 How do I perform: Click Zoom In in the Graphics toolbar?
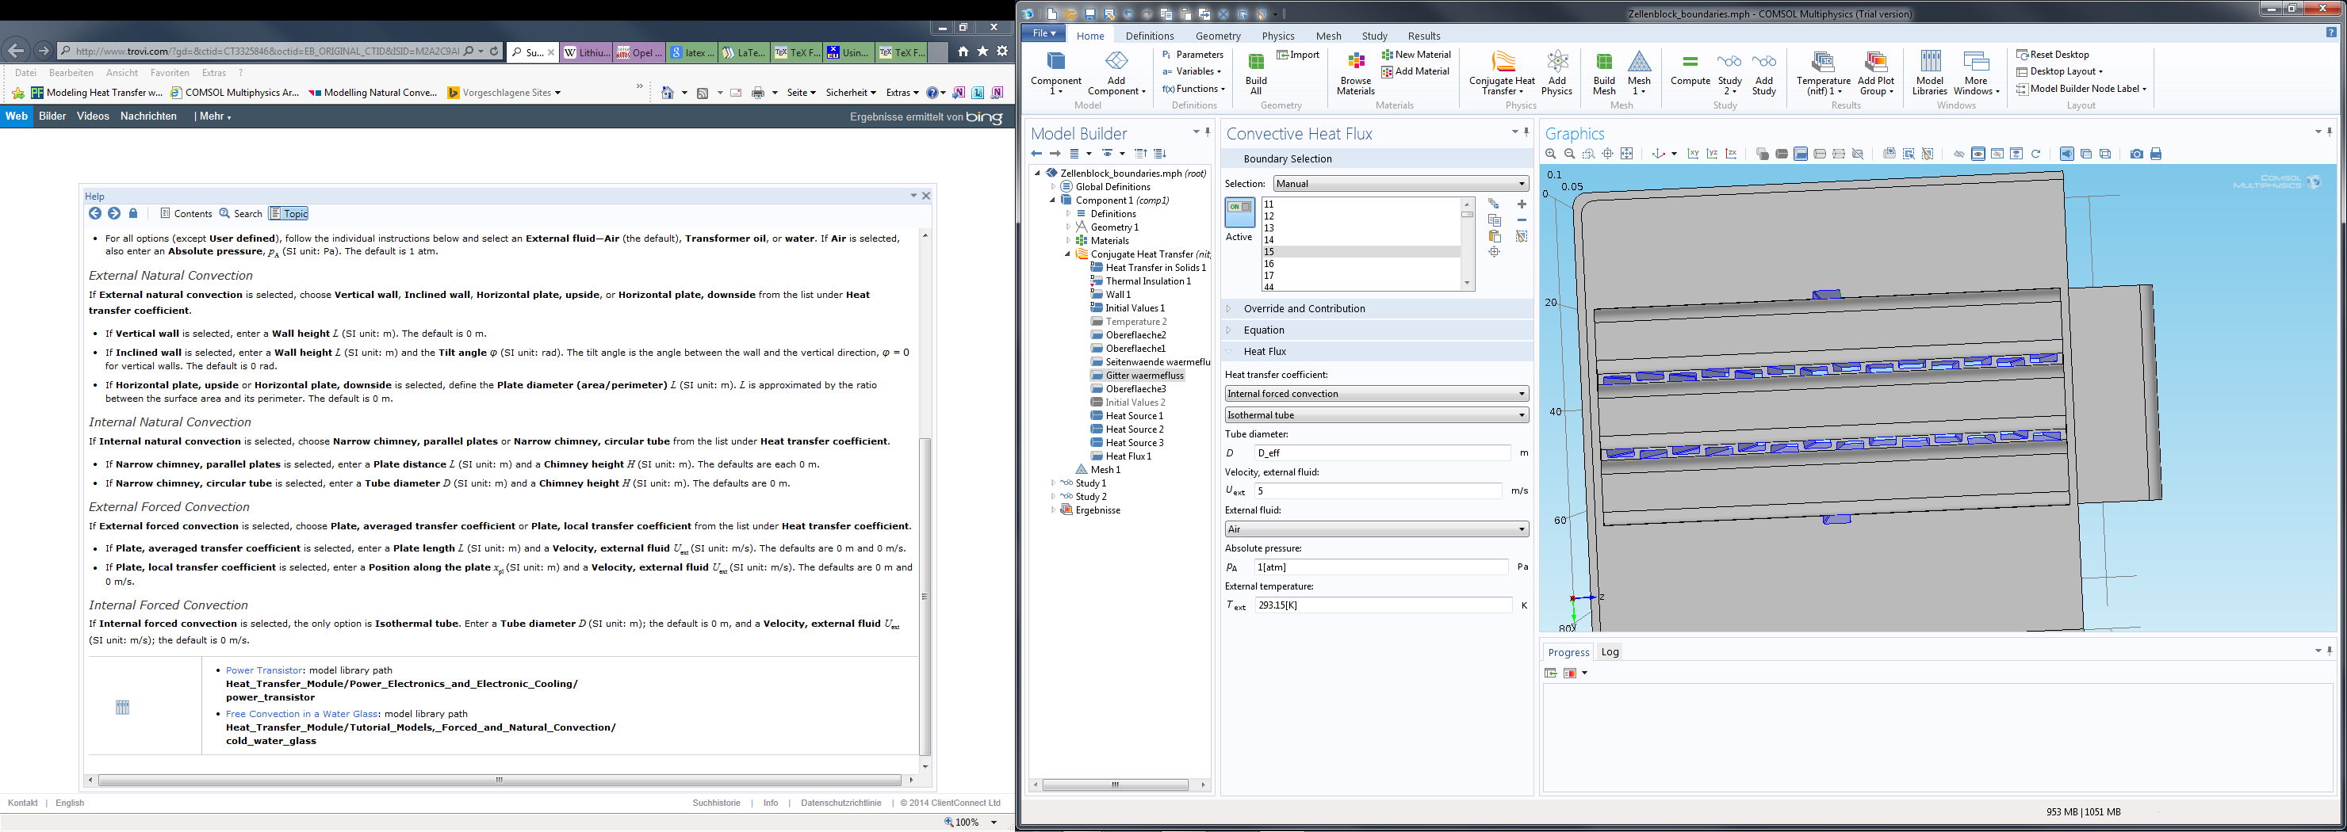tap(1551, 154)
